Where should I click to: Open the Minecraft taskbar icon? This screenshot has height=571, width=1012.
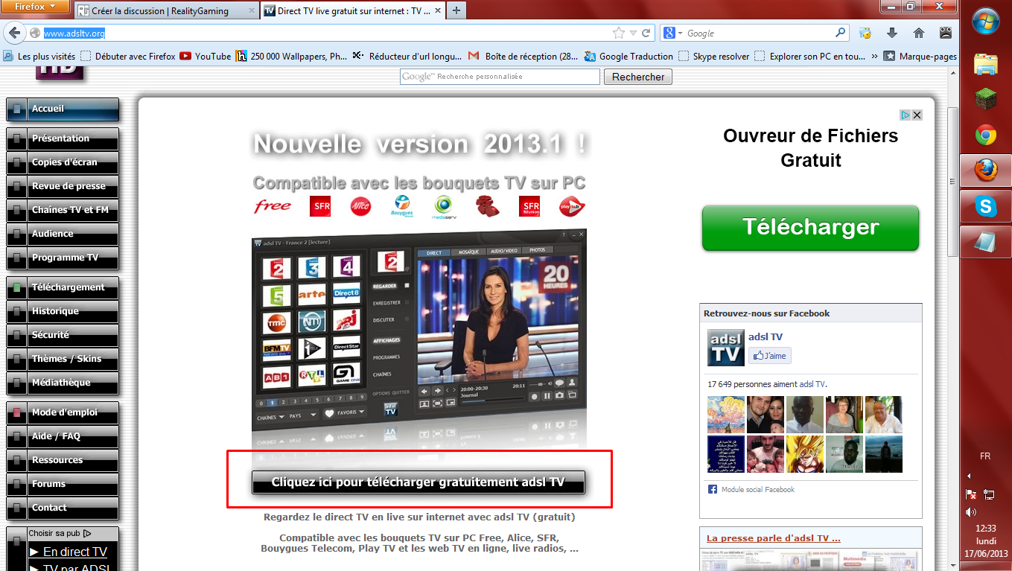coord(986,100)
